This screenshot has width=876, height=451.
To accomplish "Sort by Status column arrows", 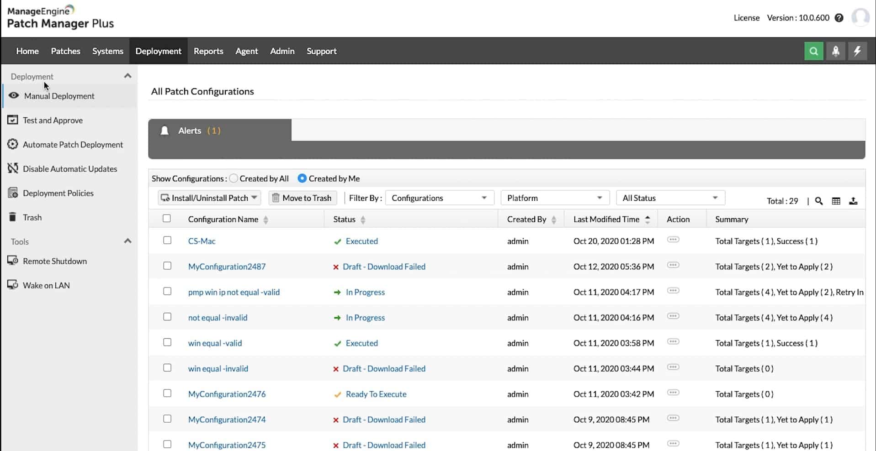I will pyautogui.click(x=363, y=220).
